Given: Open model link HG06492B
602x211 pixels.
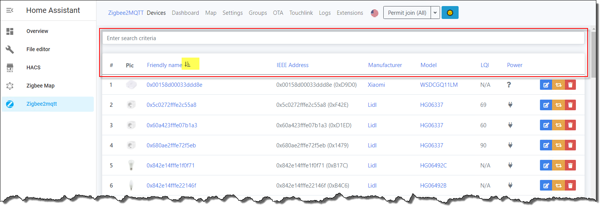Looking at the screenshot, I should 433,185.
